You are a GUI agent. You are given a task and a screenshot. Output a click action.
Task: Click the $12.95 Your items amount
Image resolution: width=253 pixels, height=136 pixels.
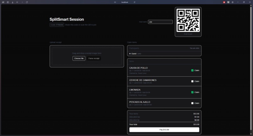pos(196,114)
